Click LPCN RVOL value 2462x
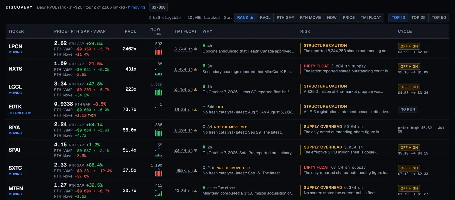The image size is (455, 200). tap(129, 49)
